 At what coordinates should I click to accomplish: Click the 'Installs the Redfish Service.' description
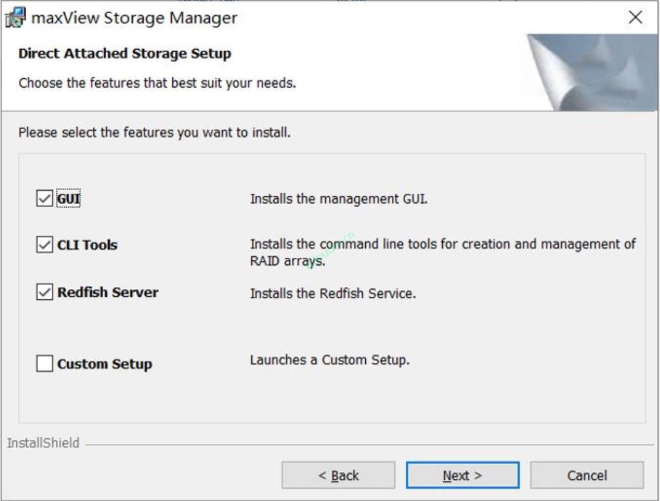(333, 293)
